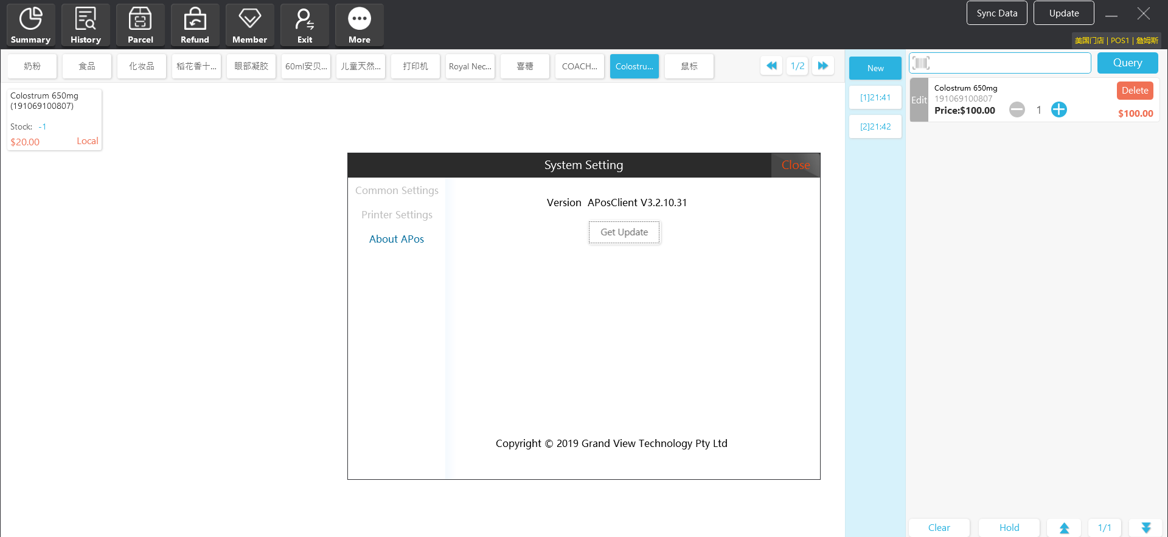The width and height of the screenshot is (1168, 537).
Task: Open the Summary pie chart icon
Action: click(x=30, y=19)
